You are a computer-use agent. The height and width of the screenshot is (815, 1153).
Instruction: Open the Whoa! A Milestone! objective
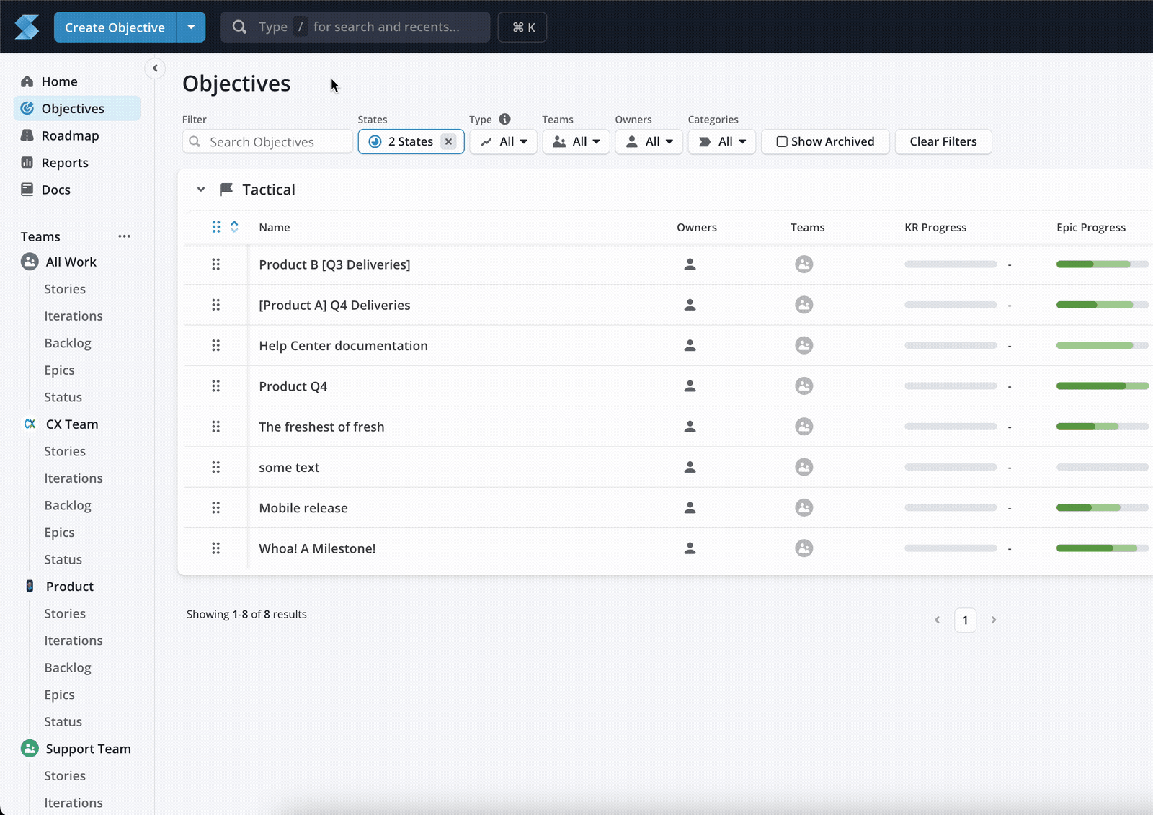(317, 548)
